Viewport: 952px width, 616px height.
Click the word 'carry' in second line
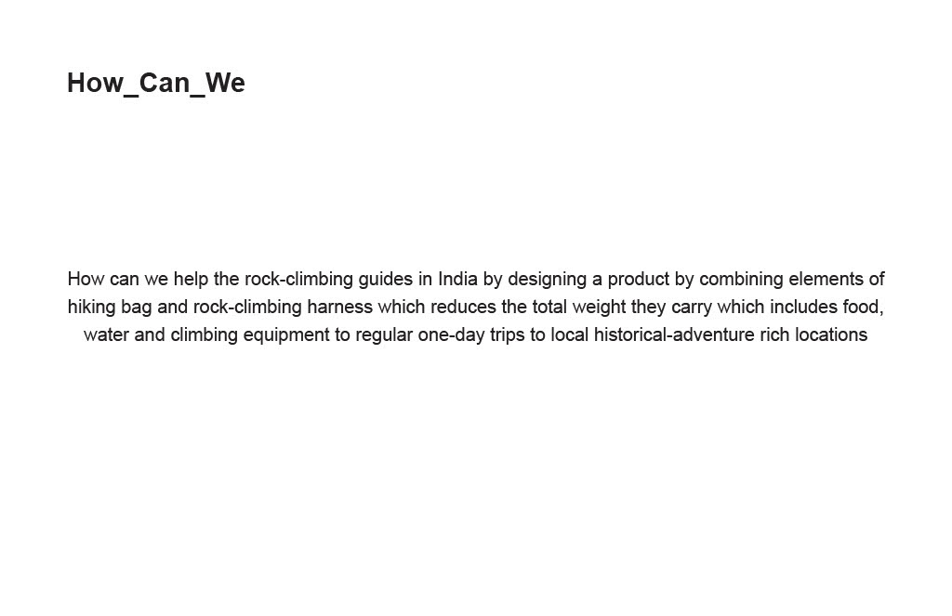691,307
